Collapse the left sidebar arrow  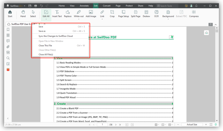click(8, 118)
